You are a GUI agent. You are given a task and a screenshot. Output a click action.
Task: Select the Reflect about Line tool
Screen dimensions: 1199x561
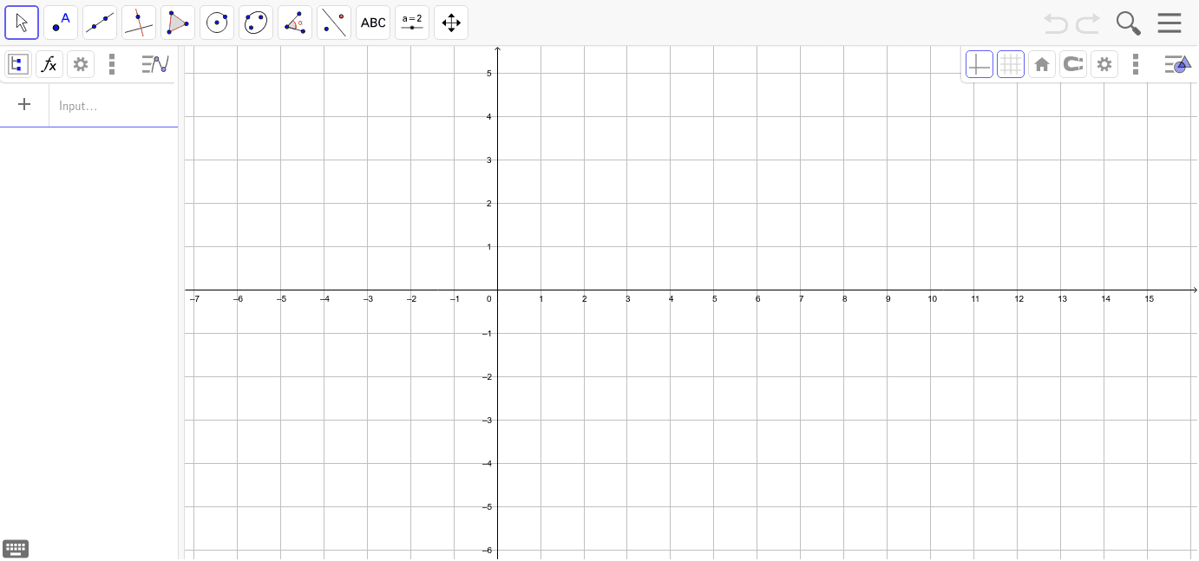pos(334,23)
